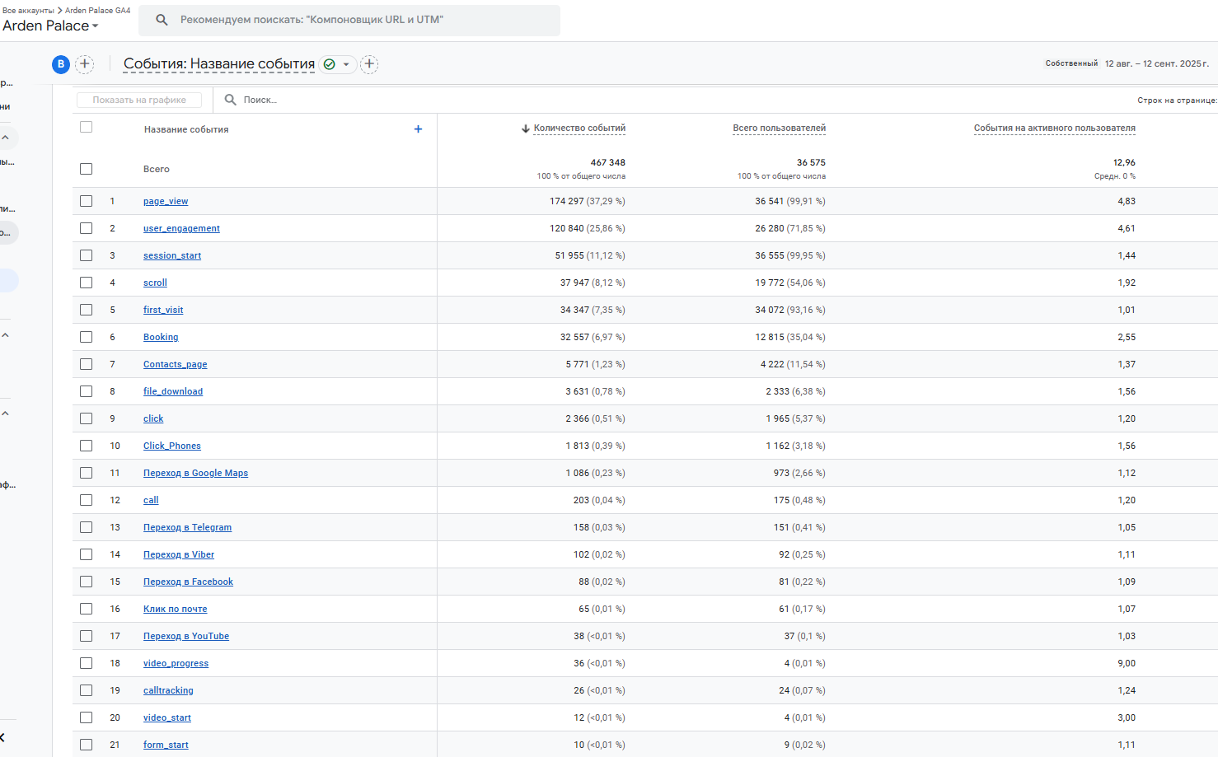Check the Click_Phones row checkbox
Viewport: 1218px width, 757px height.
[x=87, y=446]
